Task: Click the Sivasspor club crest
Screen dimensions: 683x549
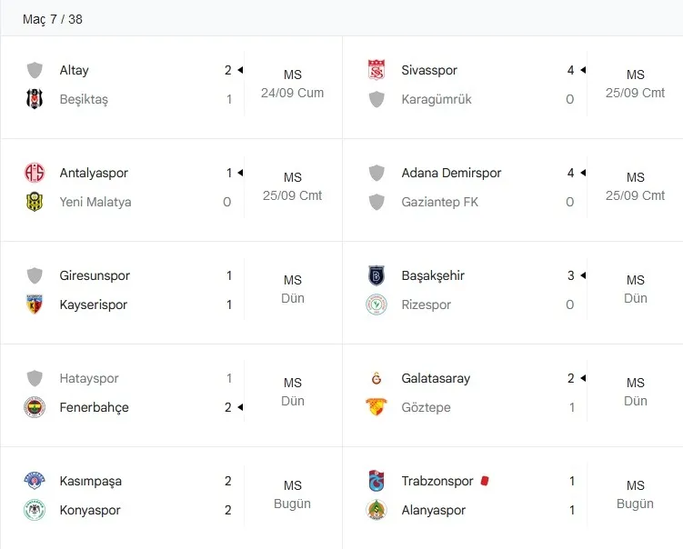Action: [x=377, y=70]
